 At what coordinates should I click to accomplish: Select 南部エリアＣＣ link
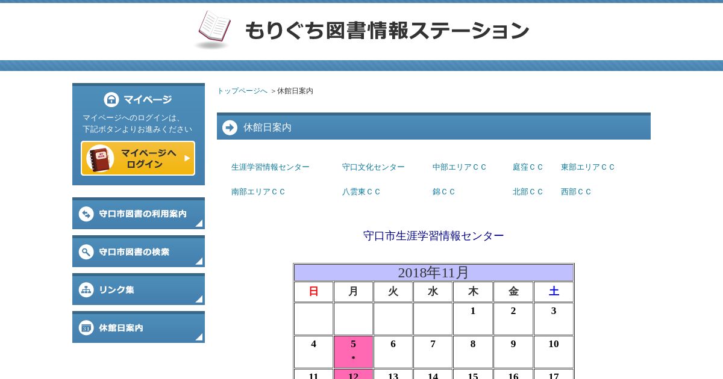[x=258, y=192]
